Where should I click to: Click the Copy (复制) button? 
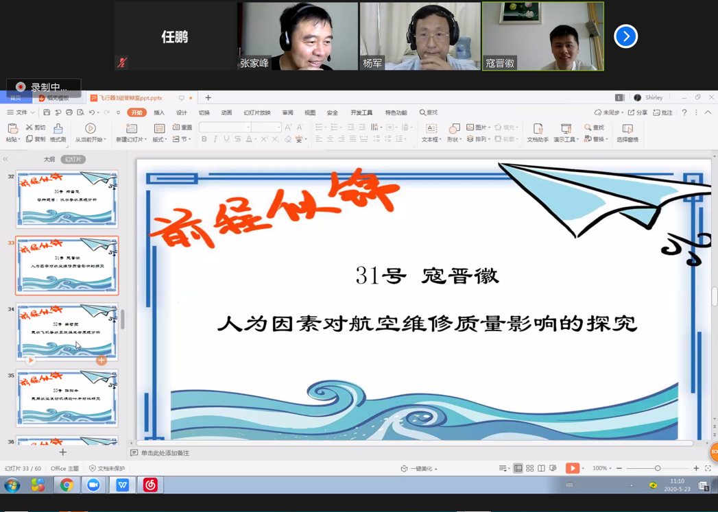pyautogui.click(x=35, y=139)
